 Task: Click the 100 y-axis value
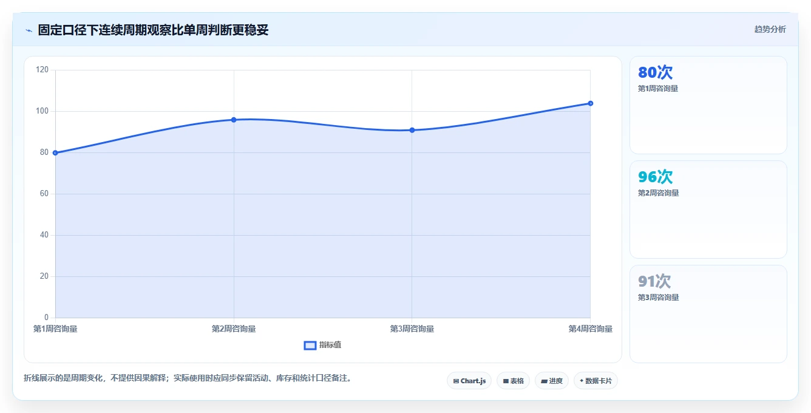pos(42,111)
